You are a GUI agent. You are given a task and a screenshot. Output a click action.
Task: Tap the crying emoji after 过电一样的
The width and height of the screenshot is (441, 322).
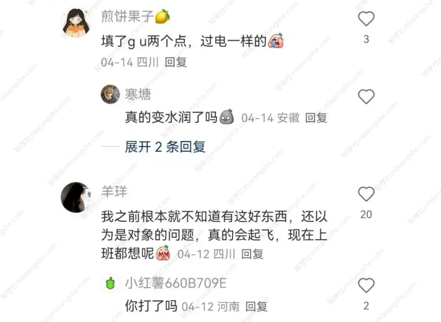coord(276,41)
